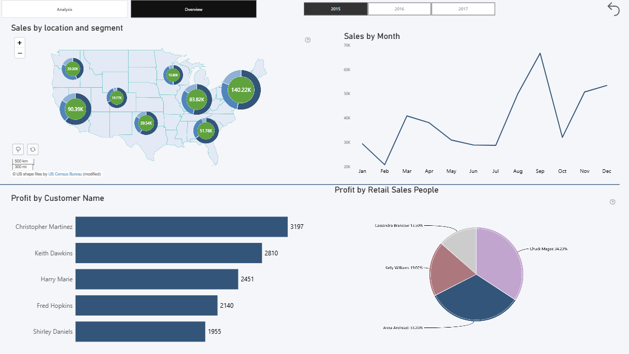The width and height of the screenshot is (629, 354).
Task: Select the 2017 year filter
Action: tap(463, 9)
